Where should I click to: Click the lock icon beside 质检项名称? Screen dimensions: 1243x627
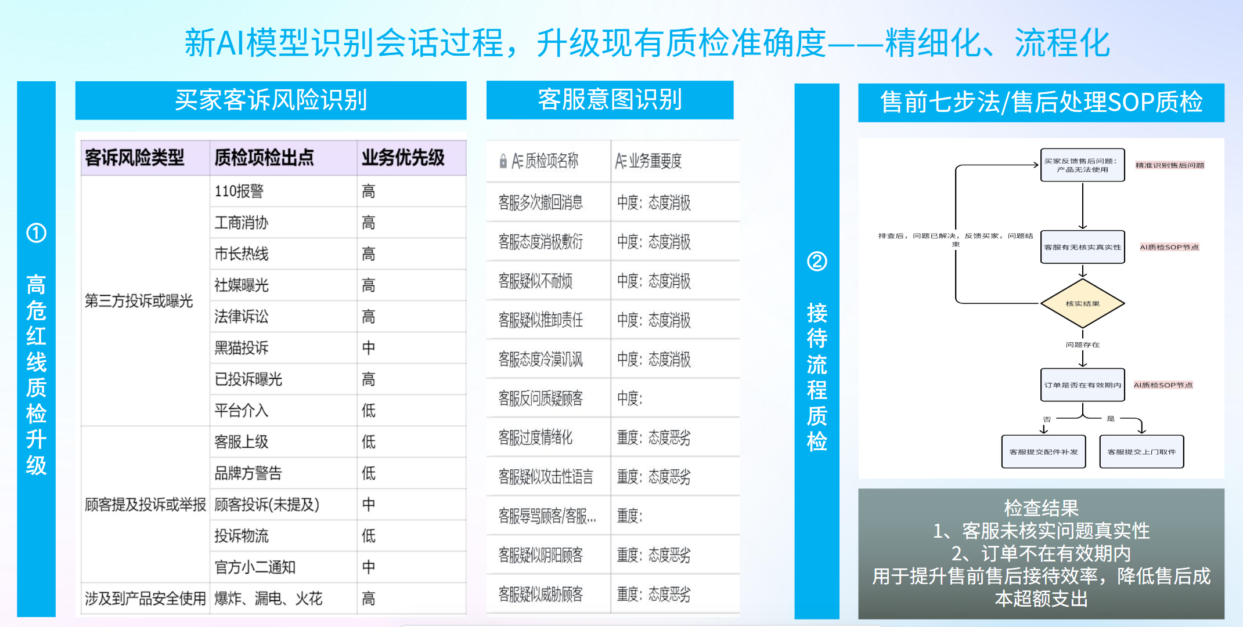[x=503, y=161]
